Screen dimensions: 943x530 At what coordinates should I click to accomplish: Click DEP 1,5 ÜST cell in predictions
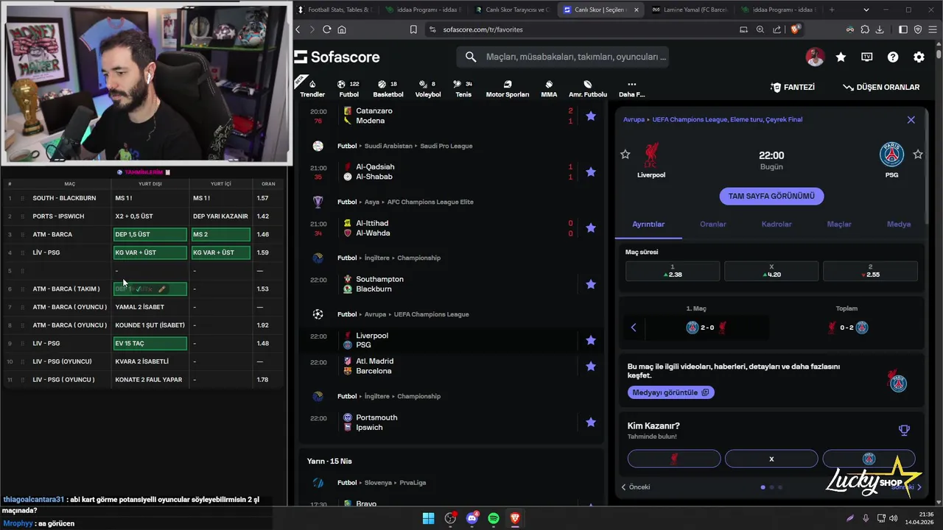click(150, 234)
